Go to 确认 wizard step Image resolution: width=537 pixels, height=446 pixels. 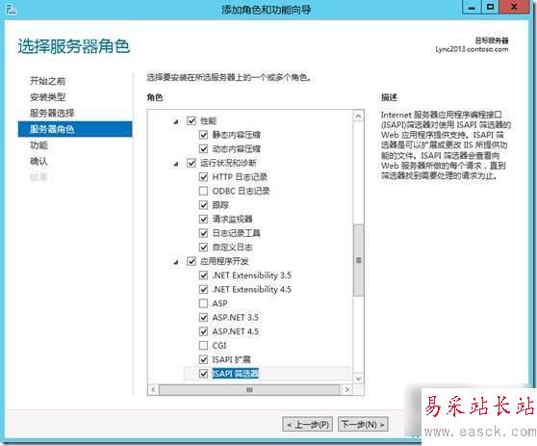click(38, 161)
